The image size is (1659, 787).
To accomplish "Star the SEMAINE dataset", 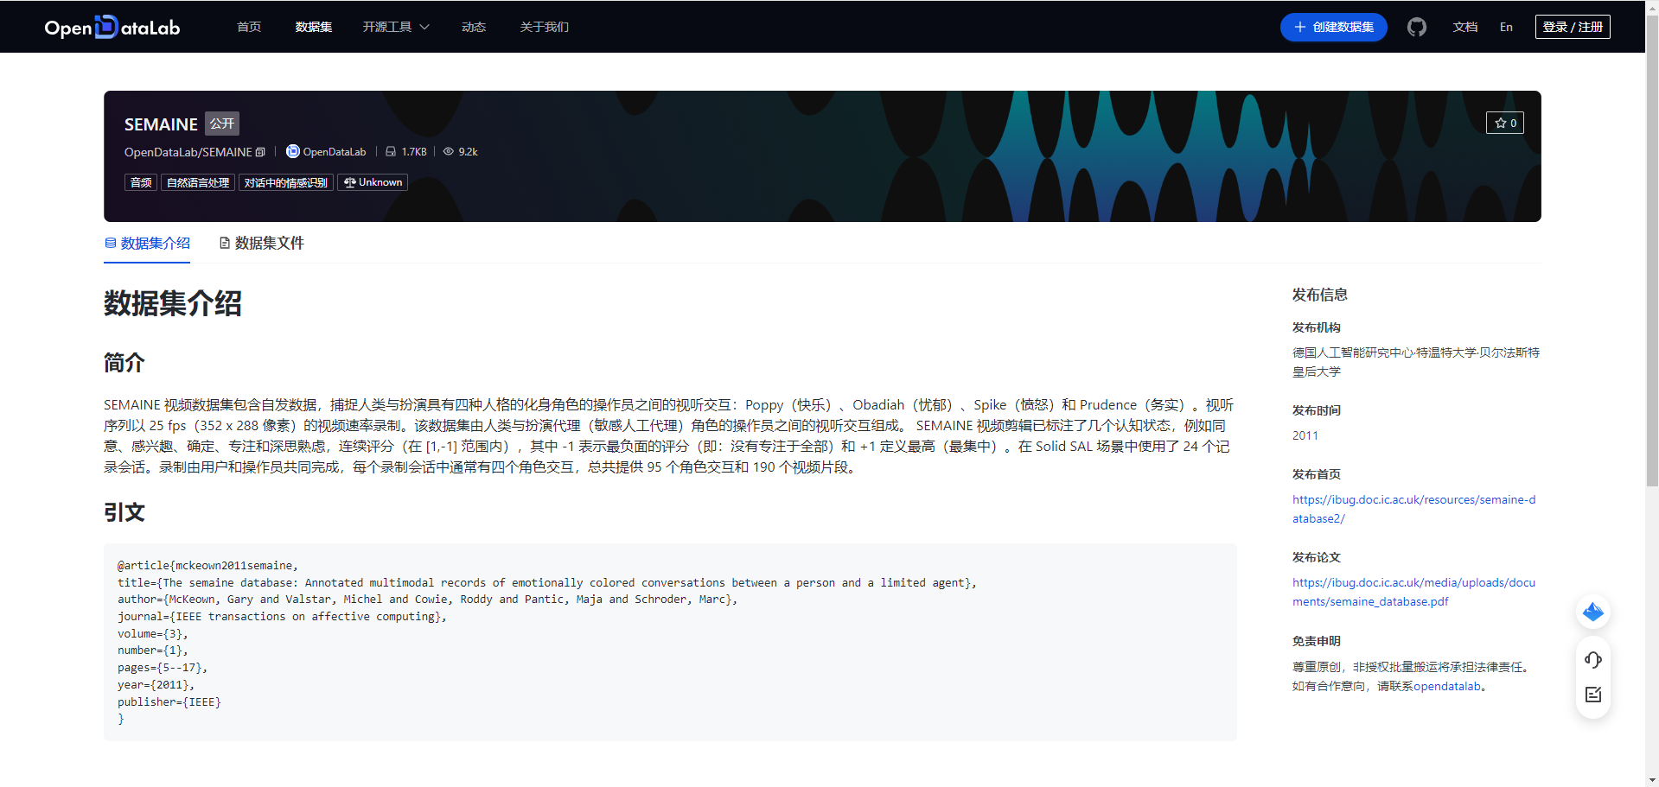I will coord(1505,123).
